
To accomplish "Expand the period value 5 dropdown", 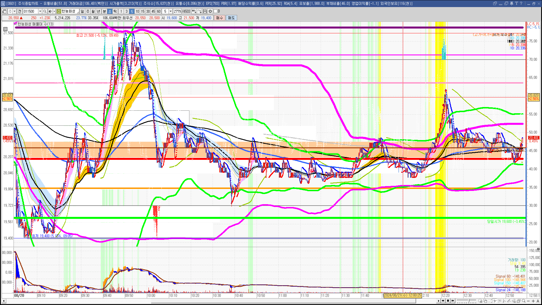I will [x=171, y=11].
